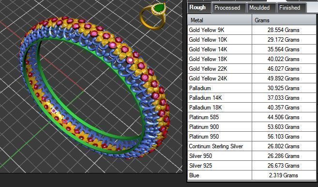Select the Continum Sterling Silver row

tap(252, 146)
